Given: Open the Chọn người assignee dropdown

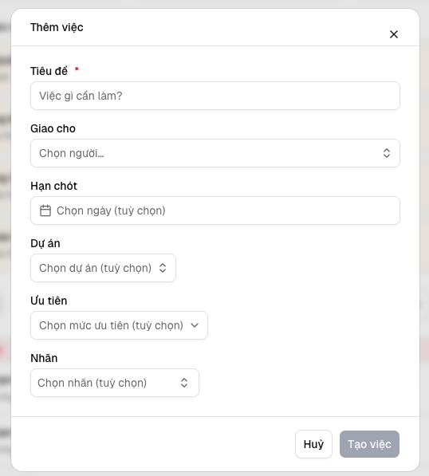Looking at the screenshot, I should (215, 153).
